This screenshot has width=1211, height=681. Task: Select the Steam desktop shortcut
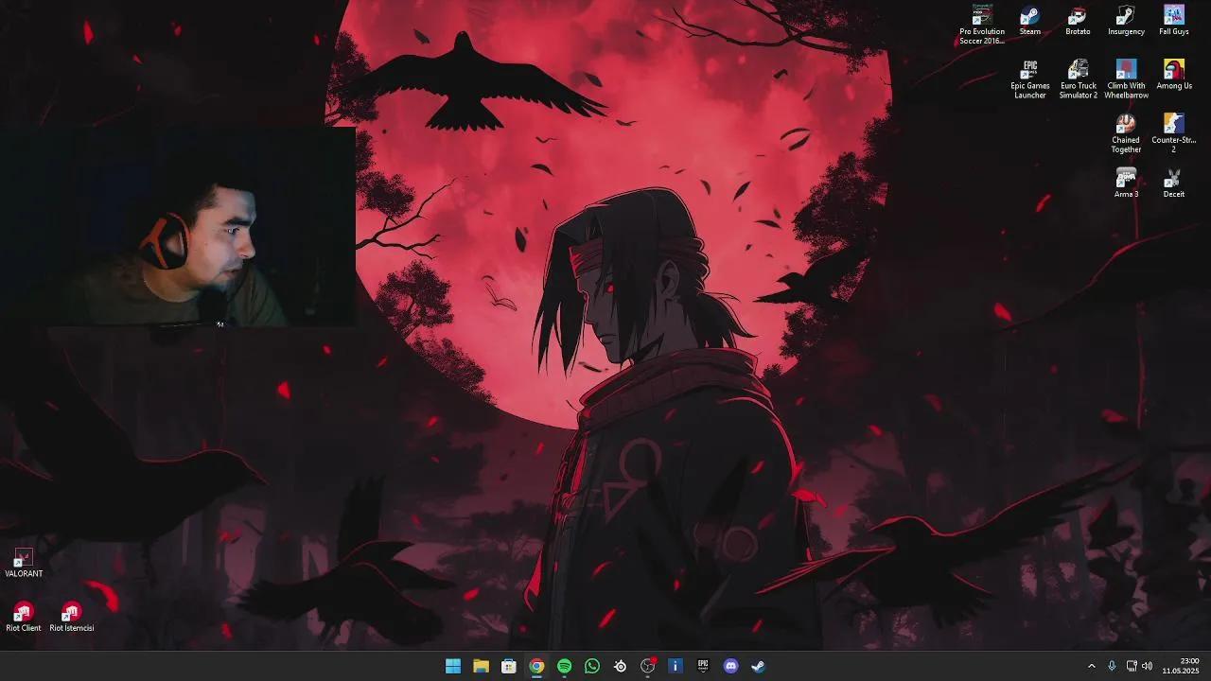pyautogui.click(x=1029, y=21)
